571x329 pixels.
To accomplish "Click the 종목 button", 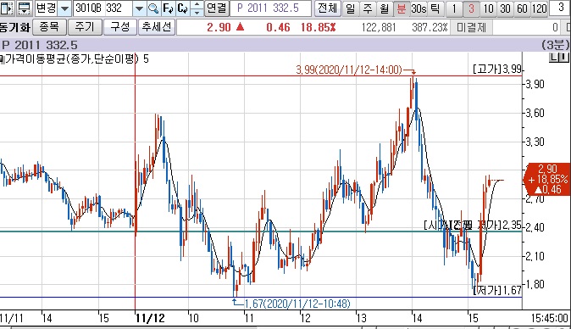I will click(49, 27).
